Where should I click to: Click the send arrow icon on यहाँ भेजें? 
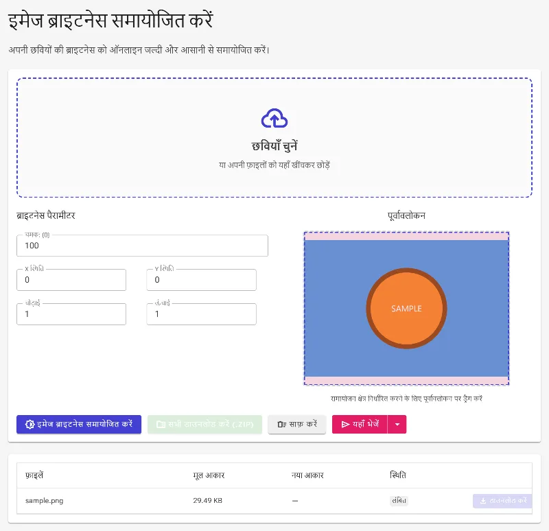click(x=346, y=424)
